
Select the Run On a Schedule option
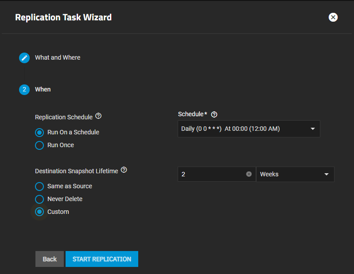pyautogui.click(x=40, y=132)
